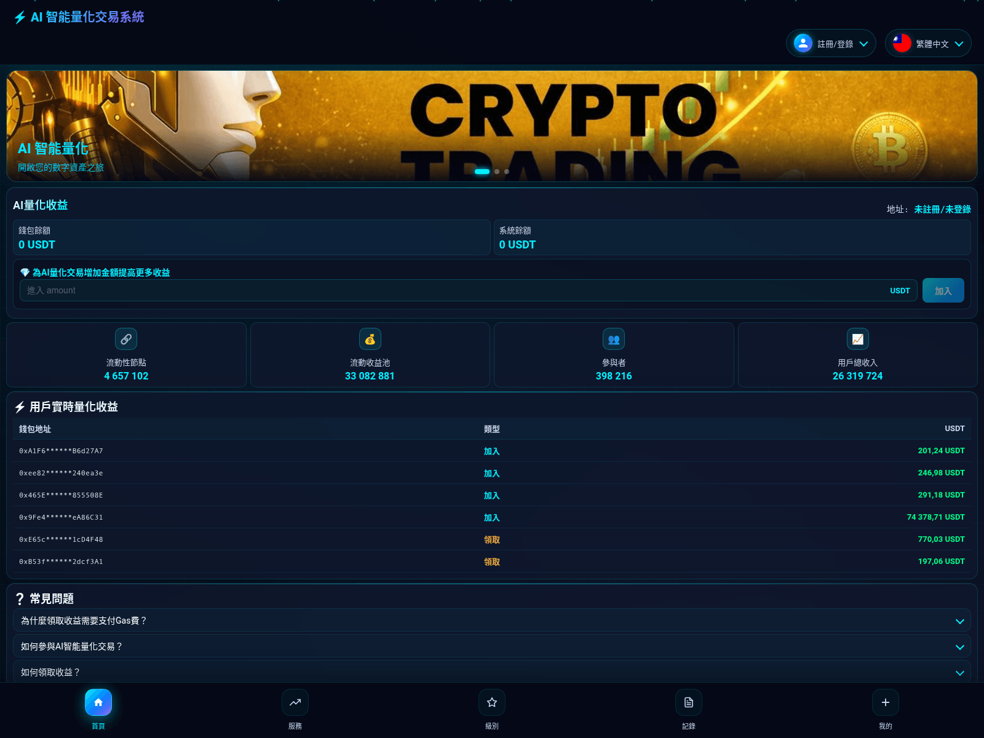Click the AI量化收益 section heading
984x738 pixels.
41,205
